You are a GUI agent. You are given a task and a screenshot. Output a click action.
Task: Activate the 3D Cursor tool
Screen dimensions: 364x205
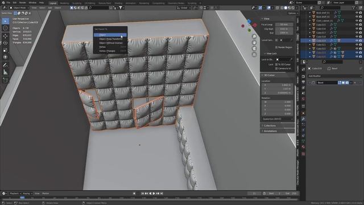[x=5, y=28]
